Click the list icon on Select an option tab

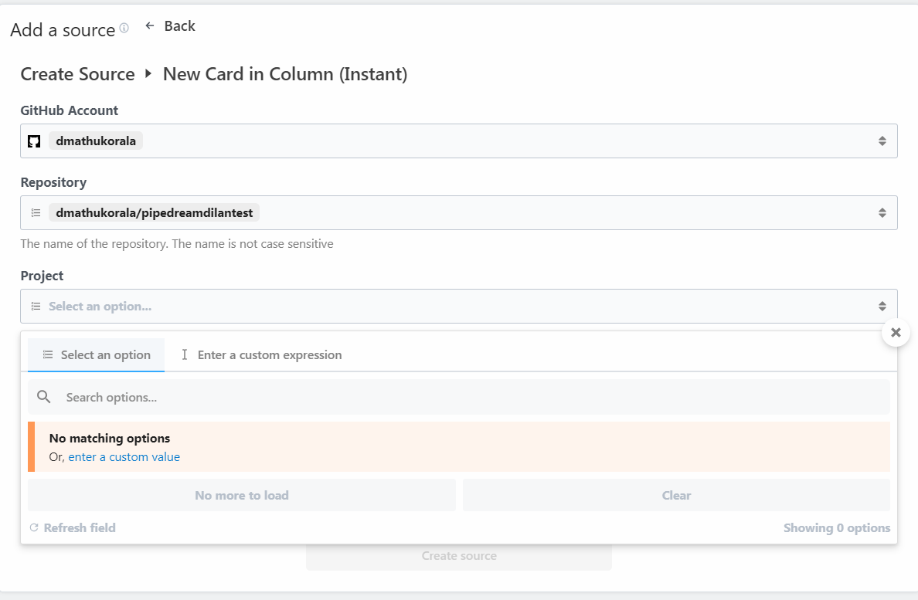pyautogui.click(x=48, y=355)
